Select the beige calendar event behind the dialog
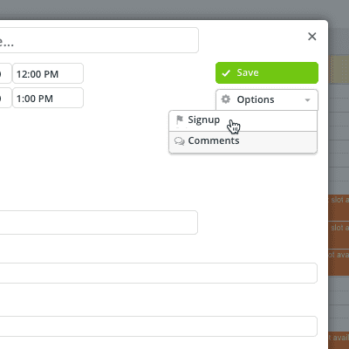Image resolution: width=349 pixels, height=349 pixels. tap(339, 70)
